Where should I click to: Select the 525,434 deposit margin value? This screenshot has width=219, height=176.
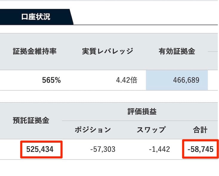[x=40, y=149]
